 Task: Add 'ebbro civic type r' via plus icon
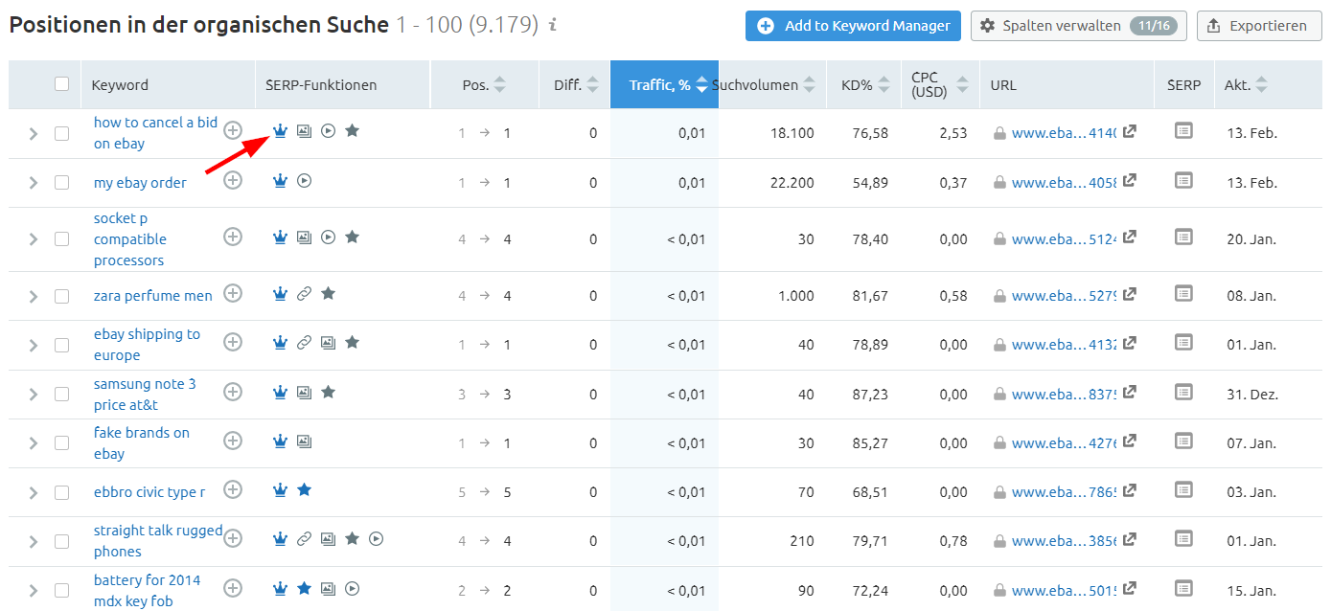pos(233,489)
